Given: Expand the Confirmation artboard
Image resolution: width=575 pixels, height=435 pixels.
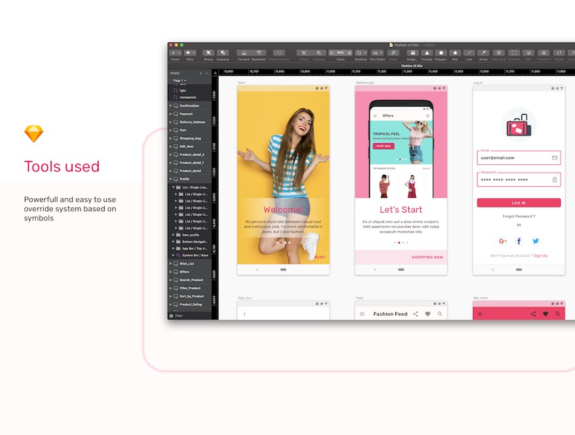Looking at the screenshot, I should (x=171, y=106).
